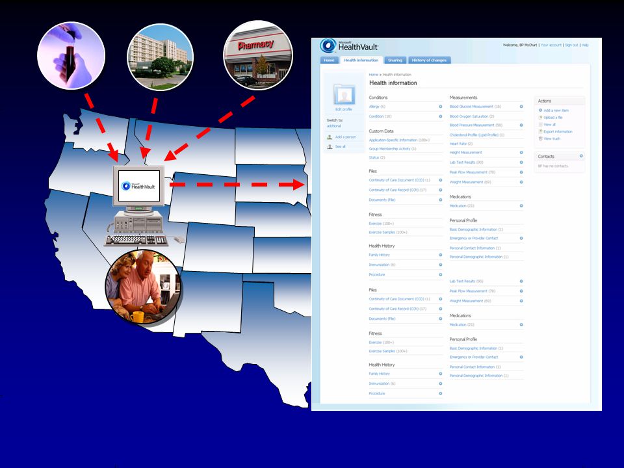Open Application-Specific Information (100+)

(399, 140)
